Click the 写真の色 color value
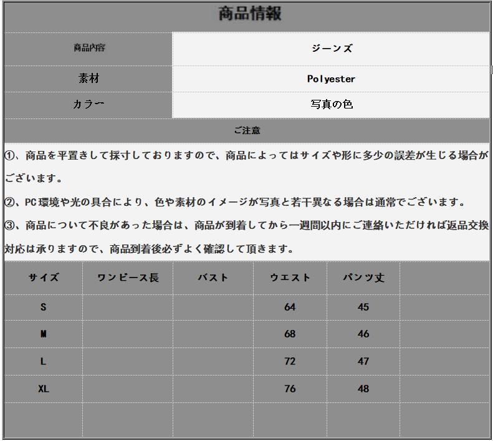 332,105
